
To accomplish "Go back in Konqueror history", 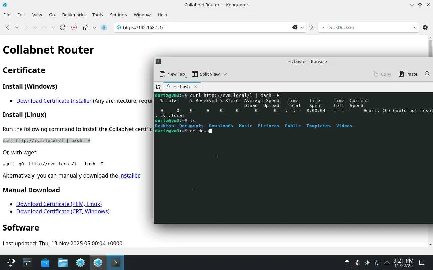I will 8,27.
